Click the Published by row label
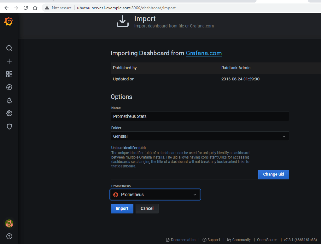Viewport: 321px width, 244px height. 125,68
